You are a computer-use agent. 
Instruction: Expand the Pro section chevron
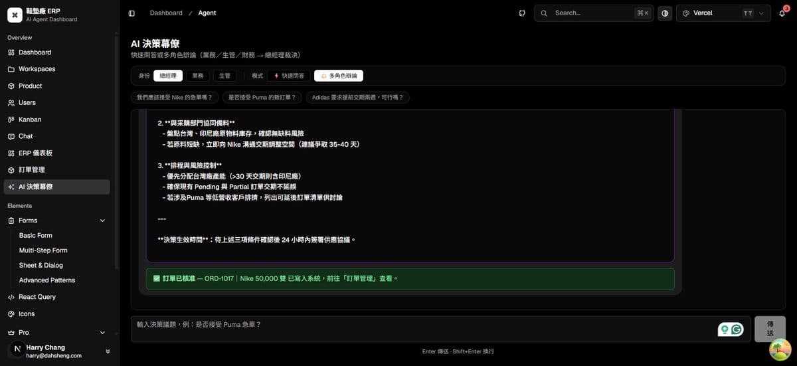102,332
